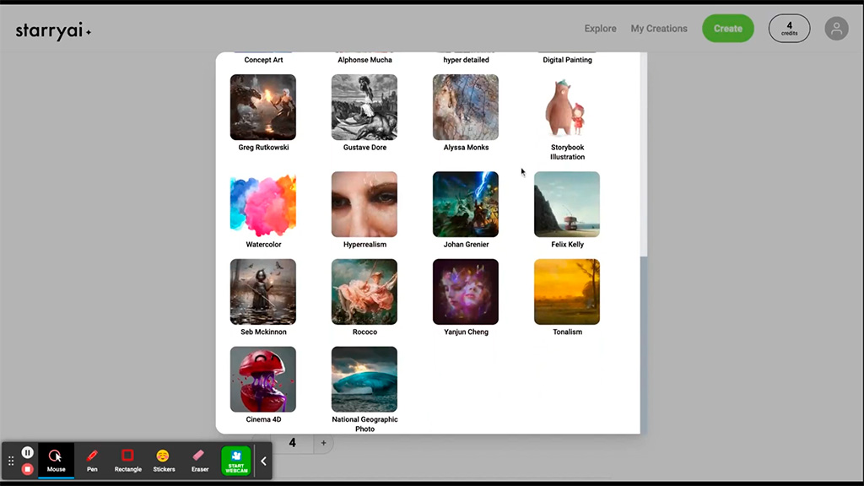The height and width of the screenshot is (486, 864).
Task: Click the Digital Painting label
Action: [568, 60]
